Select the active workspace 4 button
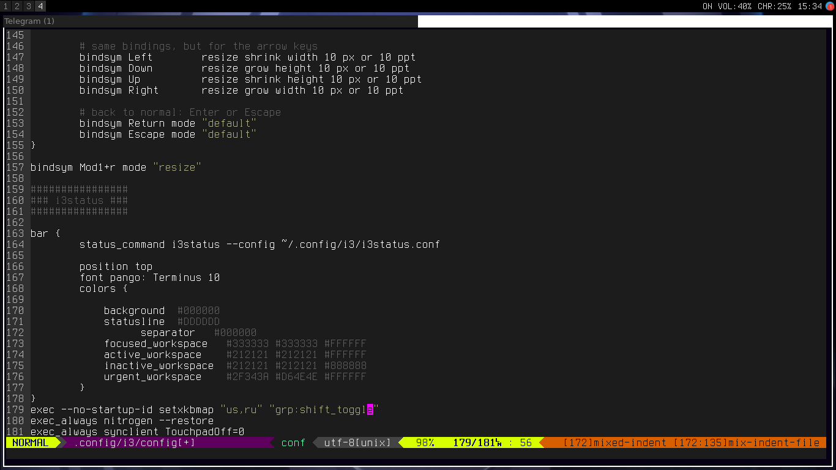The height and width of the screenshot is (470, 836). [x=40, y=6]
